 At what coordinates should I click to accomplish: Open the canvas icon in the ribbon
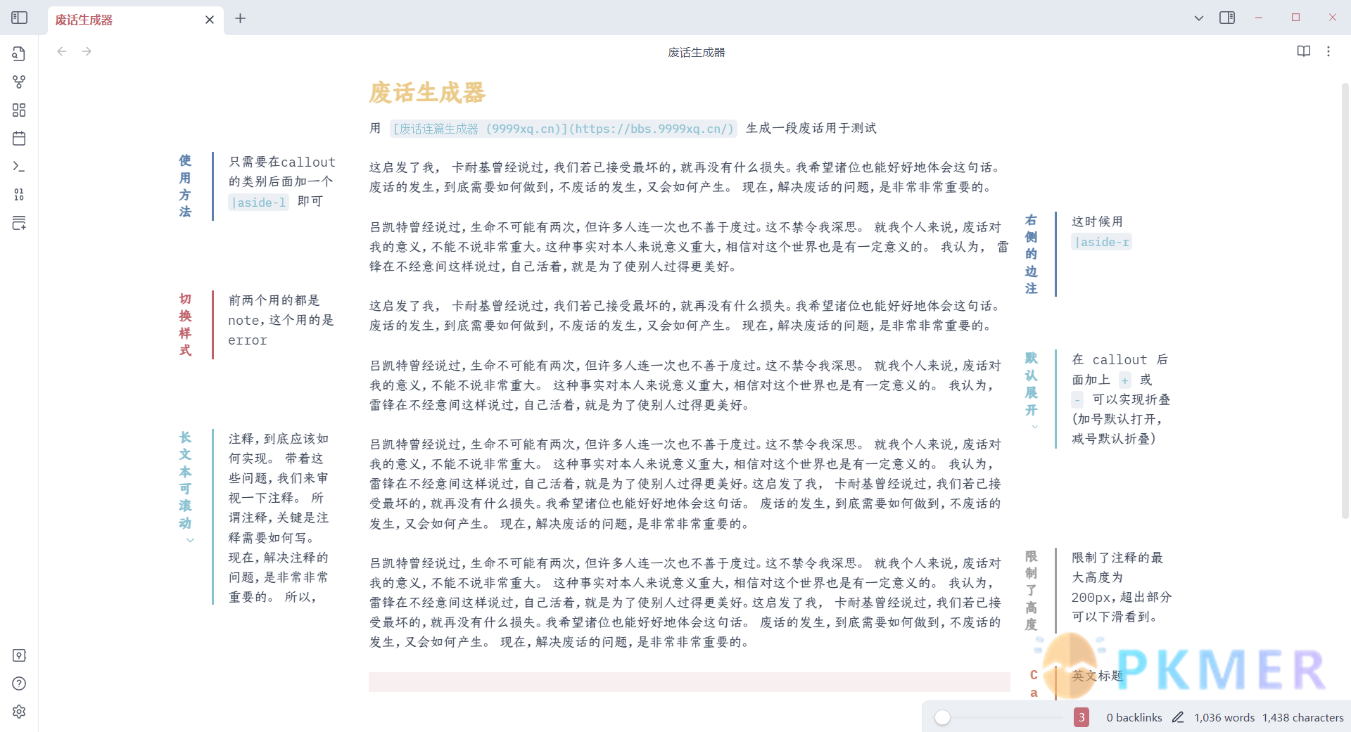coord(19,110)
